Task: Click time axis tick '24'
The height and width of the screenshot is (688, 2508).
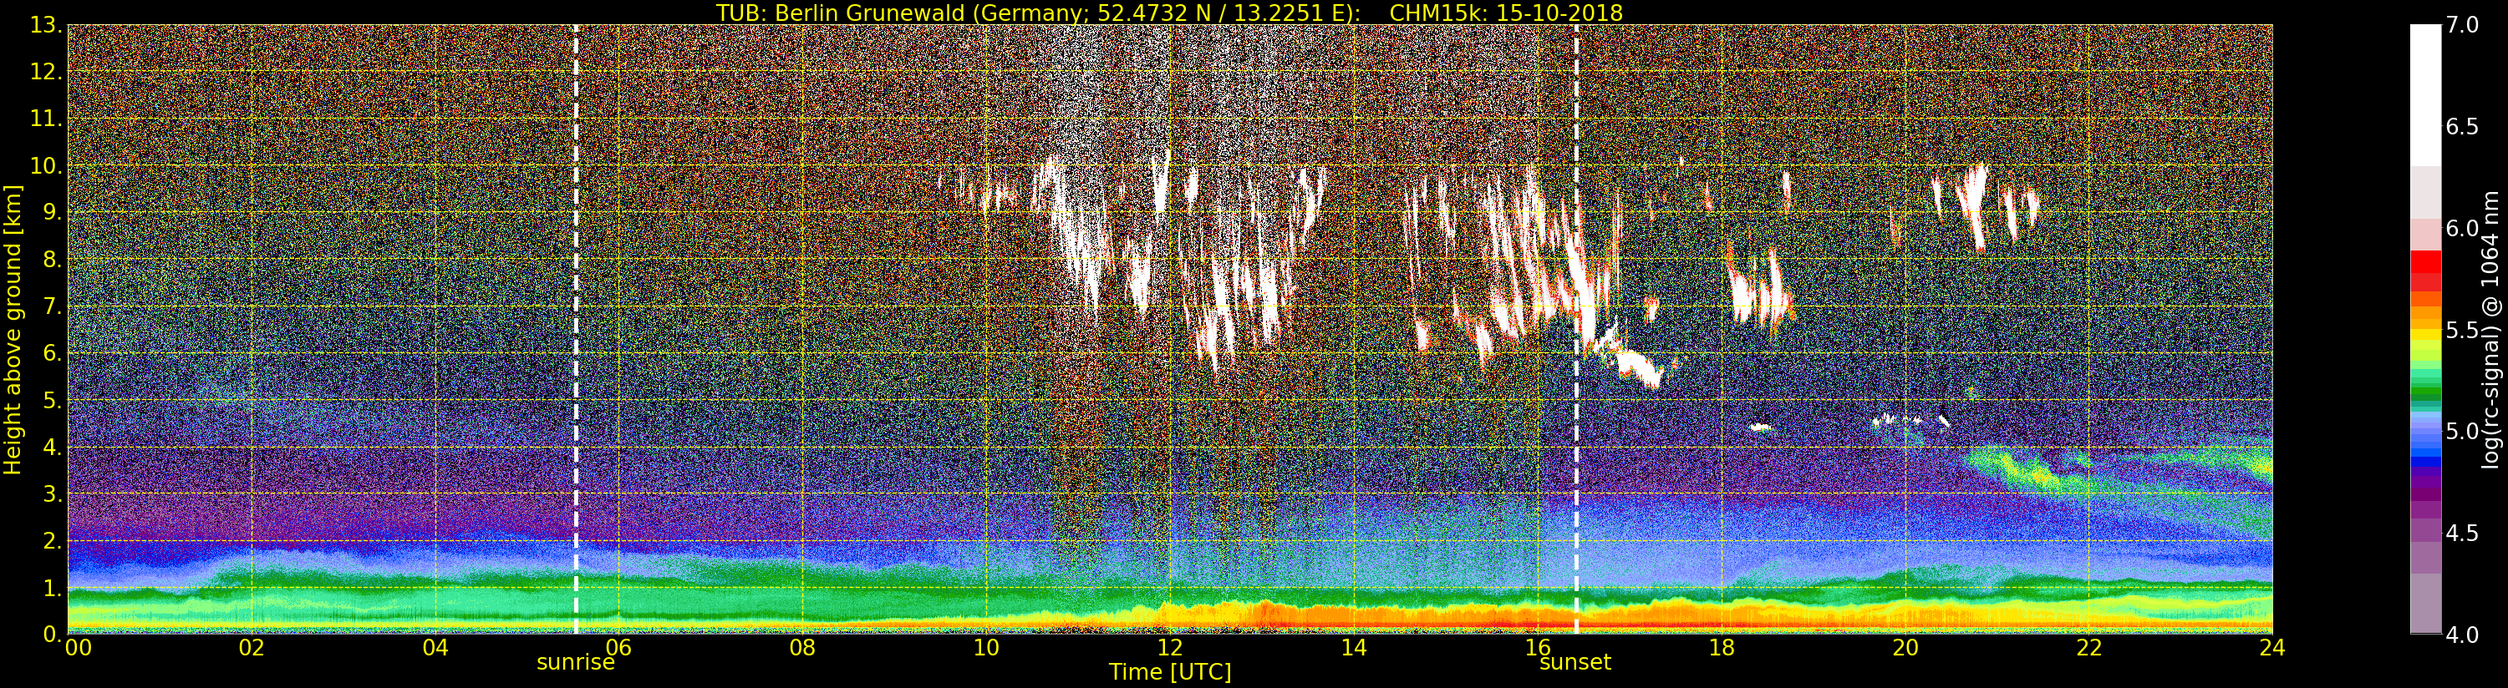Action: click(x=2272, y=647)
